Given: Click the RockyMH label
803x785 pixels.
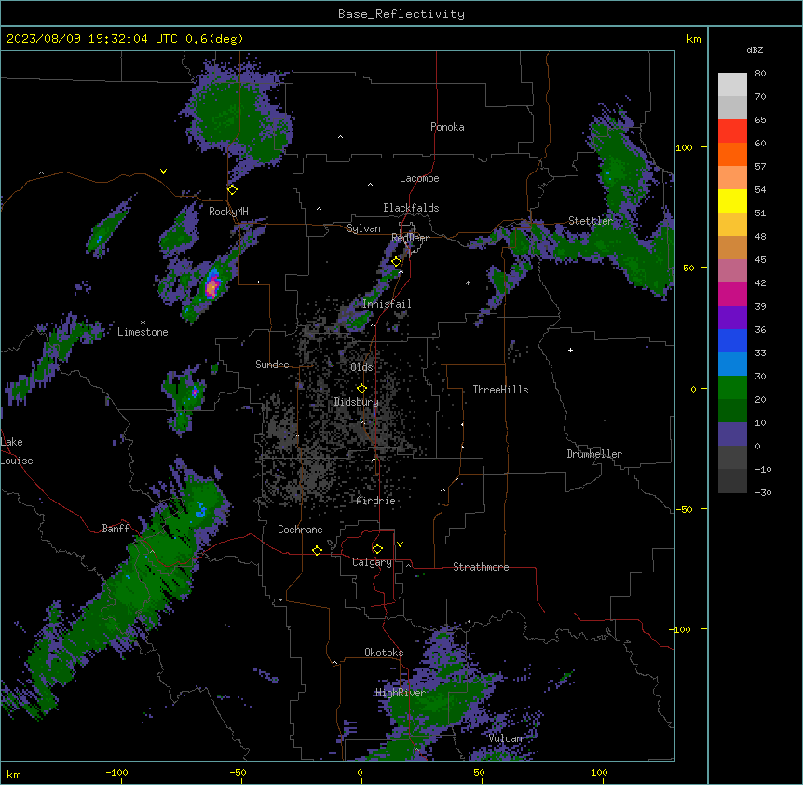Looking at the screenshot, I should [228, 212].
